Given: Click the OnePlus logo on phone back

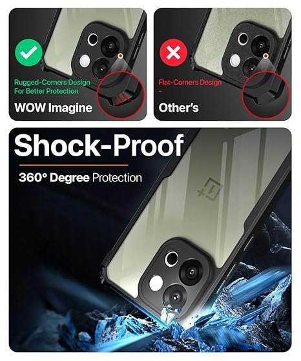Looking at the screenshot, I should pos(209,189).
